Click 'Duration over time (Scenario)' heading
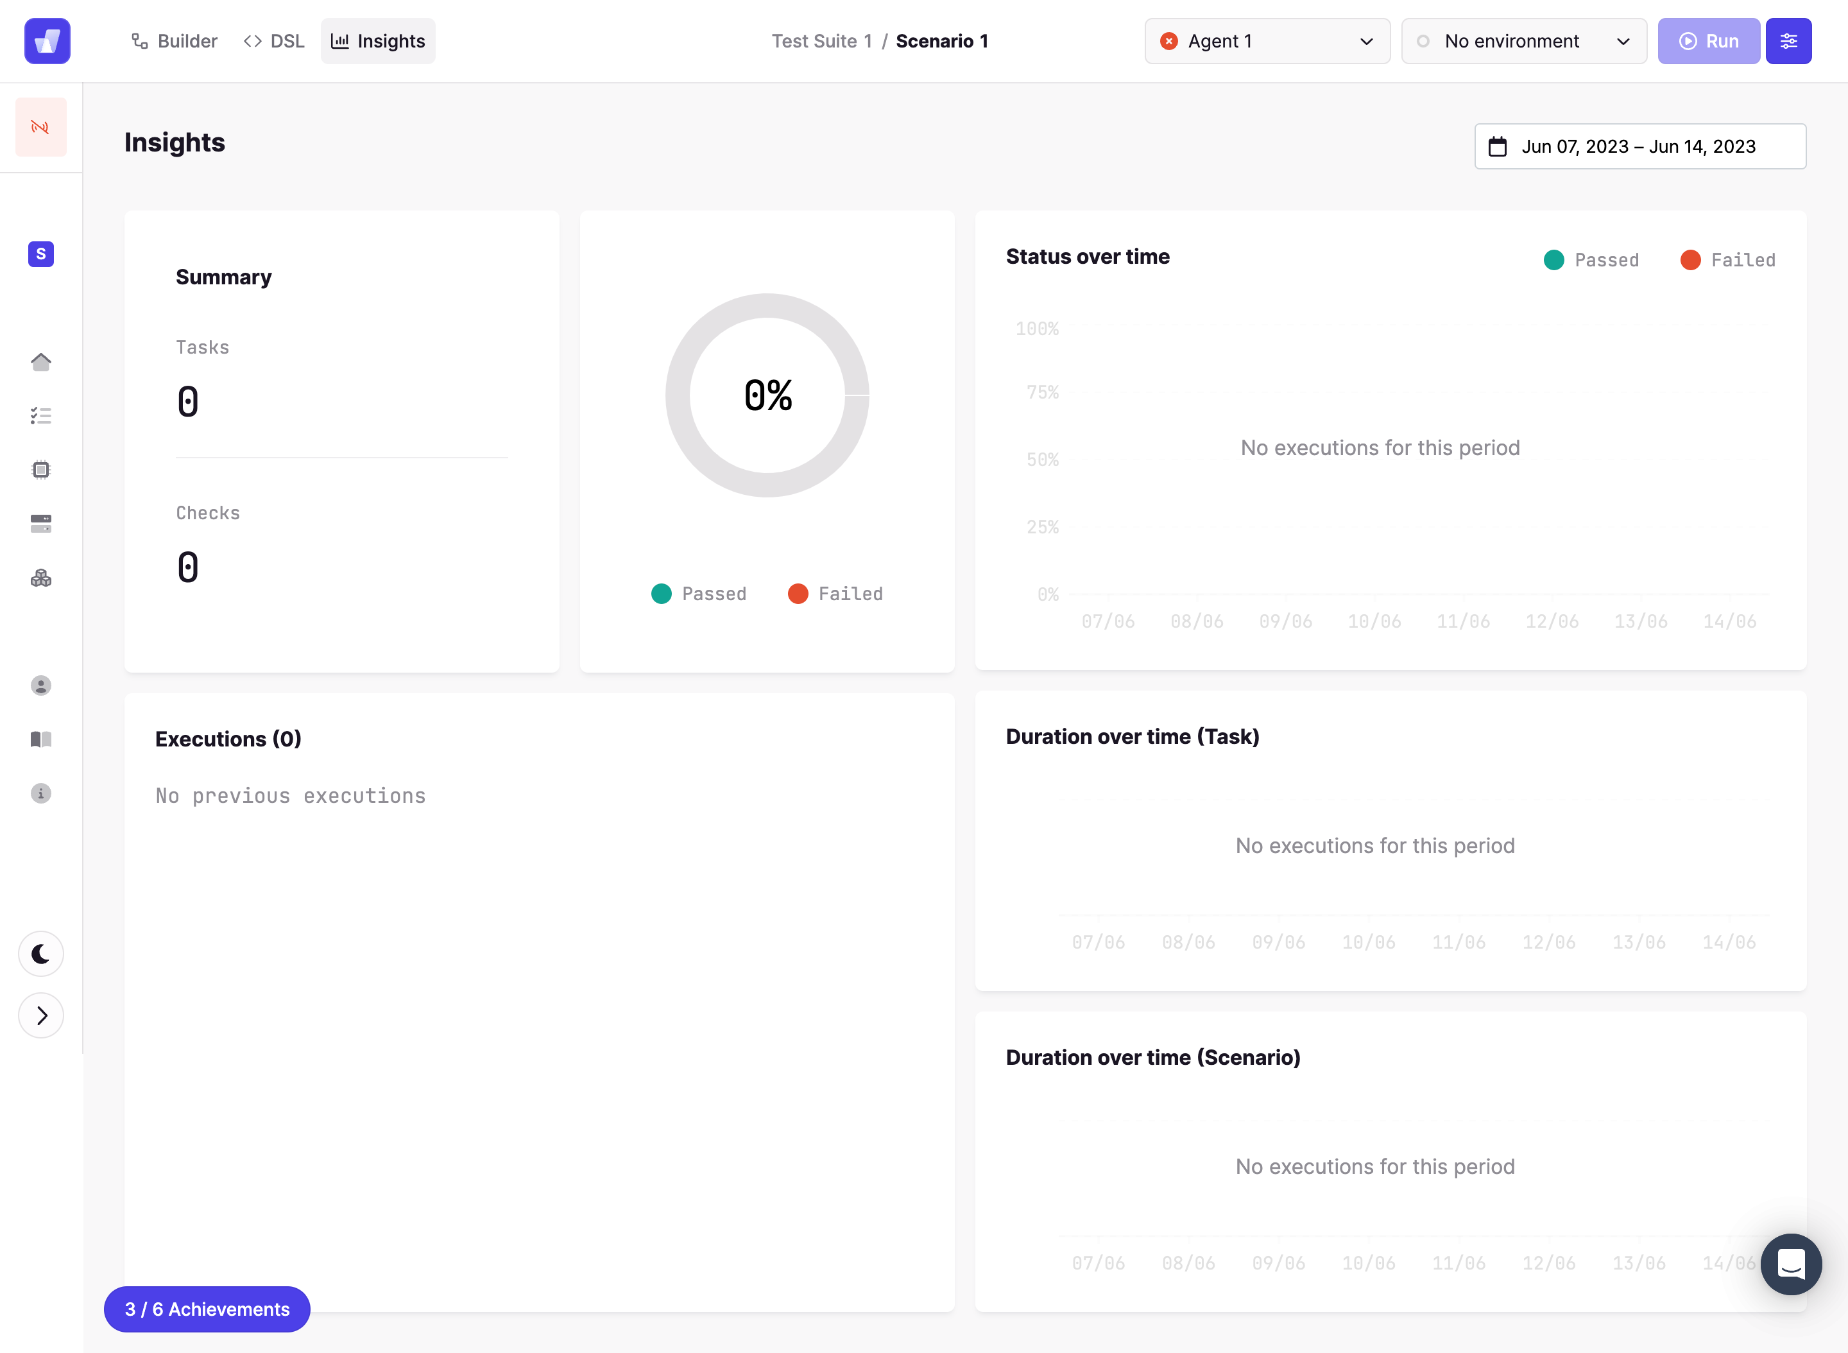 click(x=1153, y=1057)
